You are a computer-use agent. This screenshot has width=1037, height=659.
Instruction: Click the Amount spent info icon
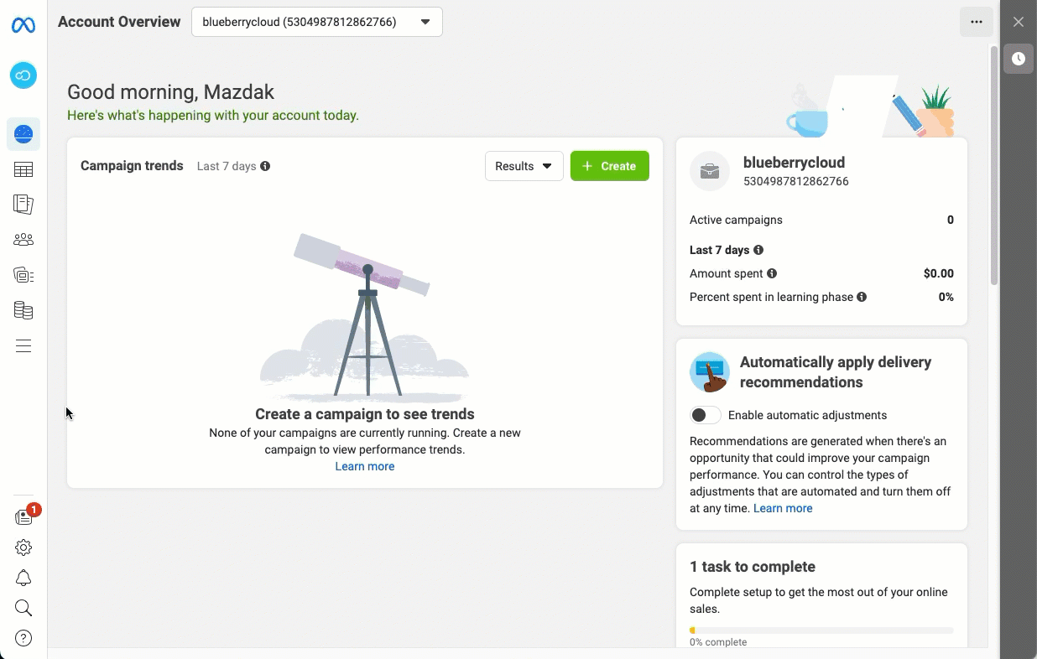pyautogui.click(x=772, y=273)
